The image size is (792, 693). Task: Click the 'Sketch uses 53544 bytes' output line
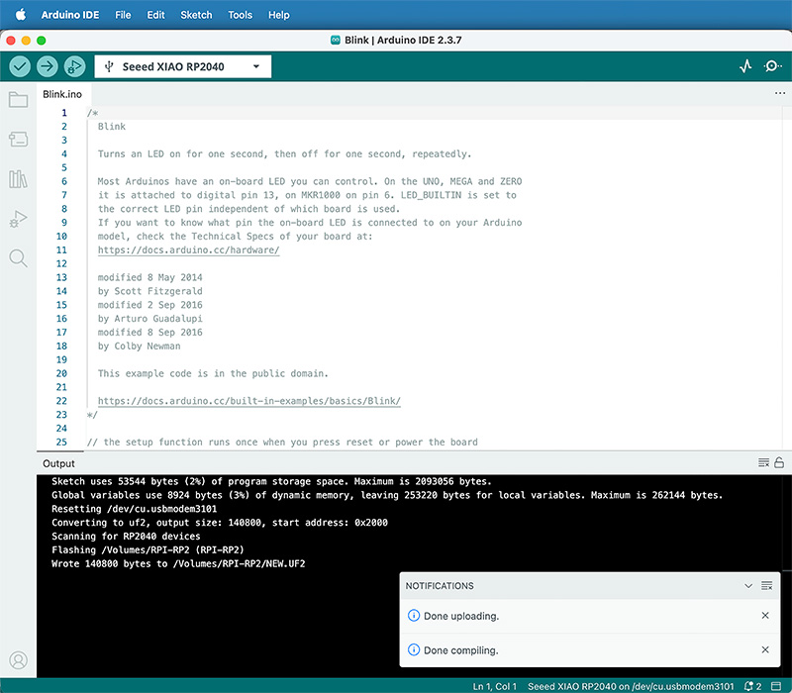coord(271,481)
